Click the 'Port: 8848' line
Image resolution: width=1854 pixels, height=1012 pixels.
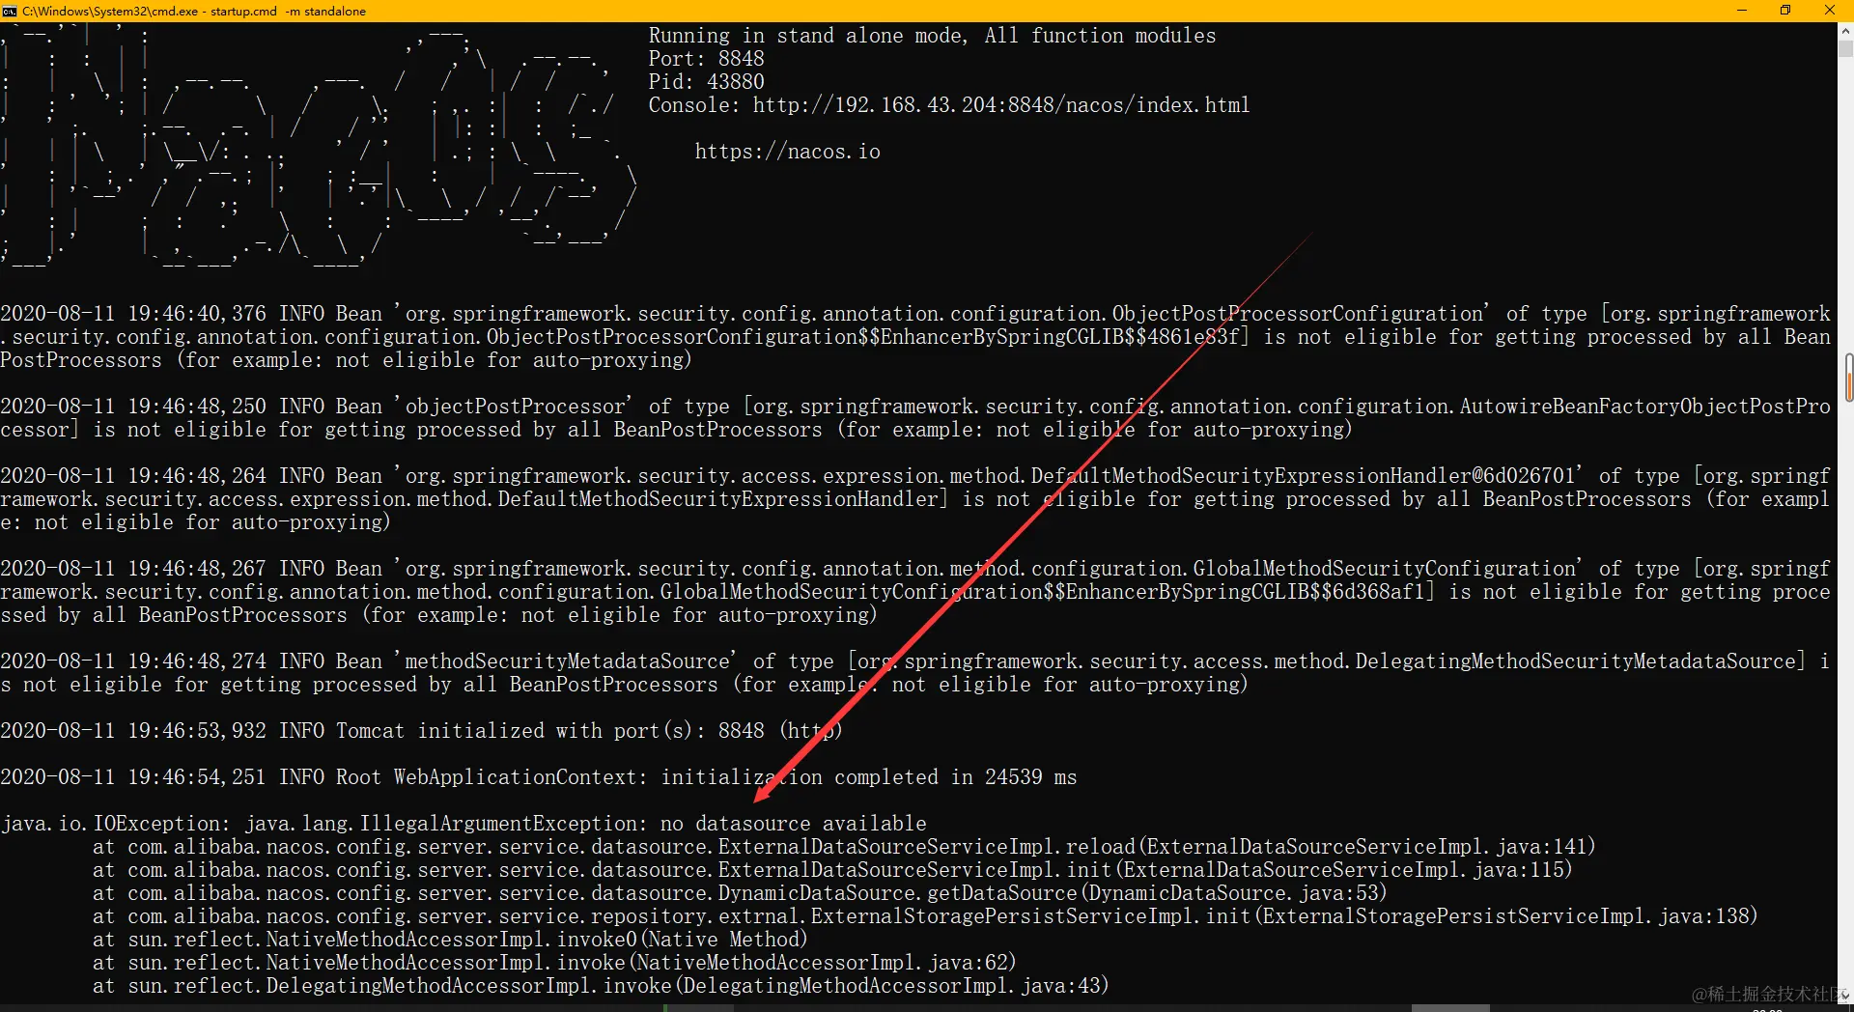coord(706,59)
